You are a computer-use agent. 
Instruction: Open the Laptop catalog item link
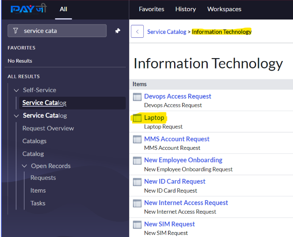154,118
